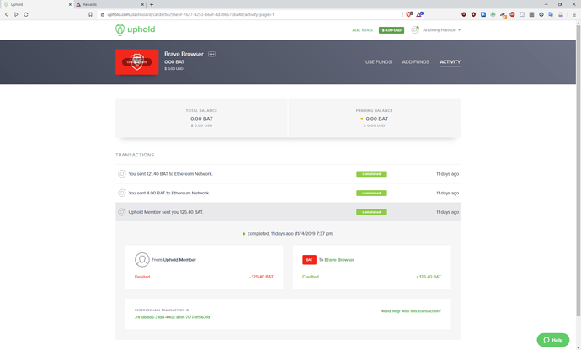Click the red stop-sign ad blocker extension
Image resolution: width=581 pixels, height=350 pixels.
512,14
